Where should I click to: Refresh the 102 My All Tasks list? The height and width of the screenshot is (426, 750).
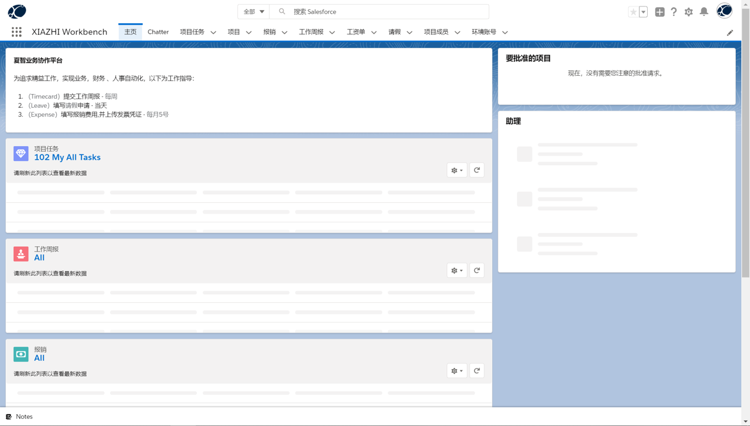coord(477,170)
